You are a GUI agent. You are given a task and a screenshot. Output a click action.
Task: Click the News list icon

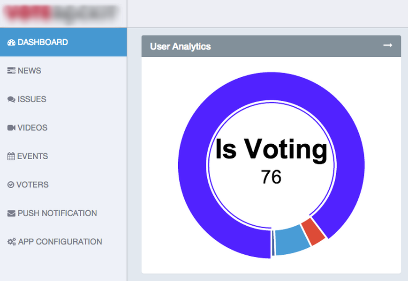tap(11, 70)
